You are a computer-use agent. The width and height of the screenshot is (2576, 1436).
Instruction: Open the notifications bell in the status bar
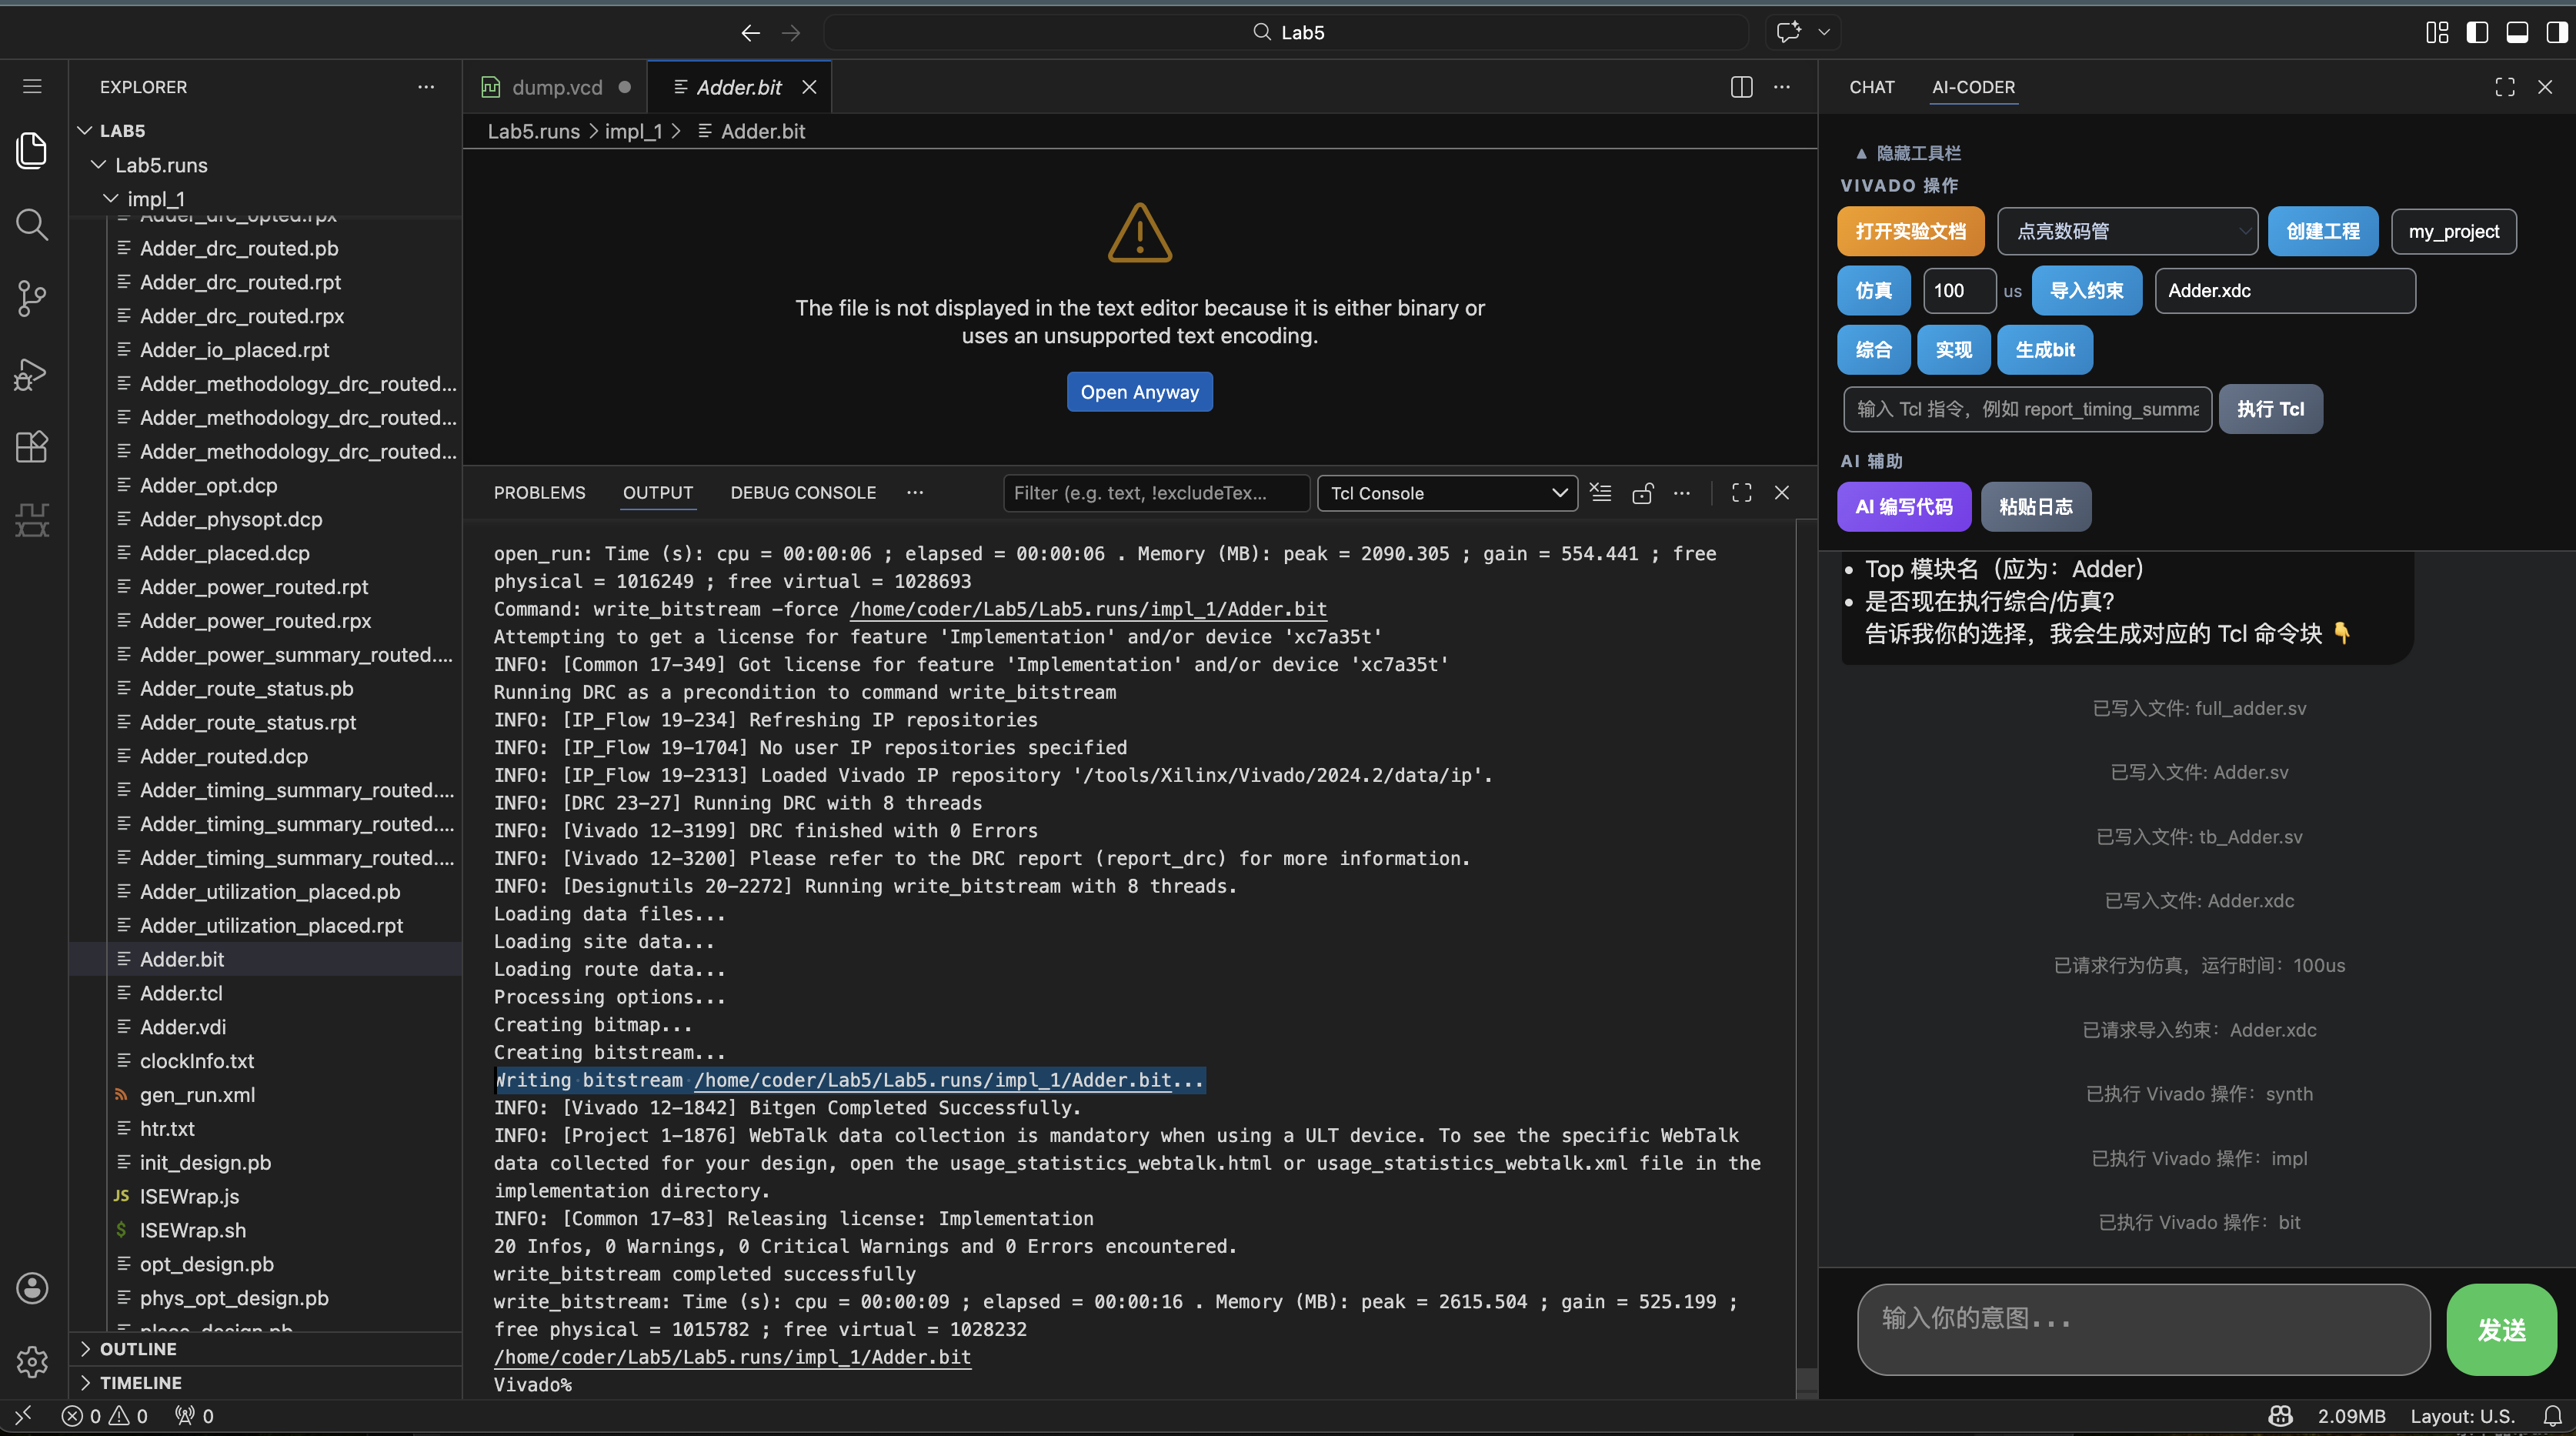point(2551,1415)
